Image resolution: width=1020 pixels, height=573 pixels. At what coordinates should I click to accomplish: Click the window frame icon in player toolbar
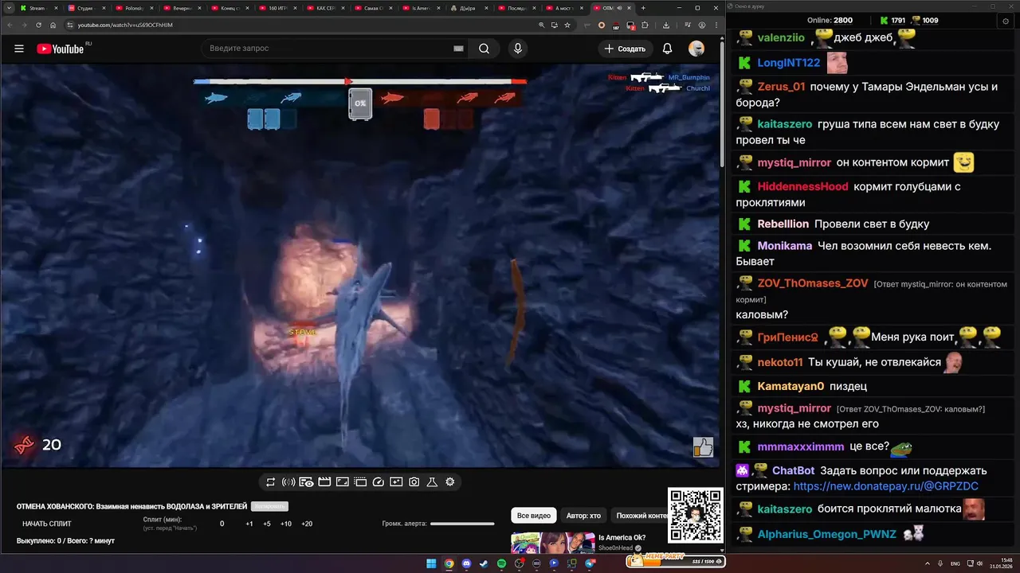[x=342, y=481]
